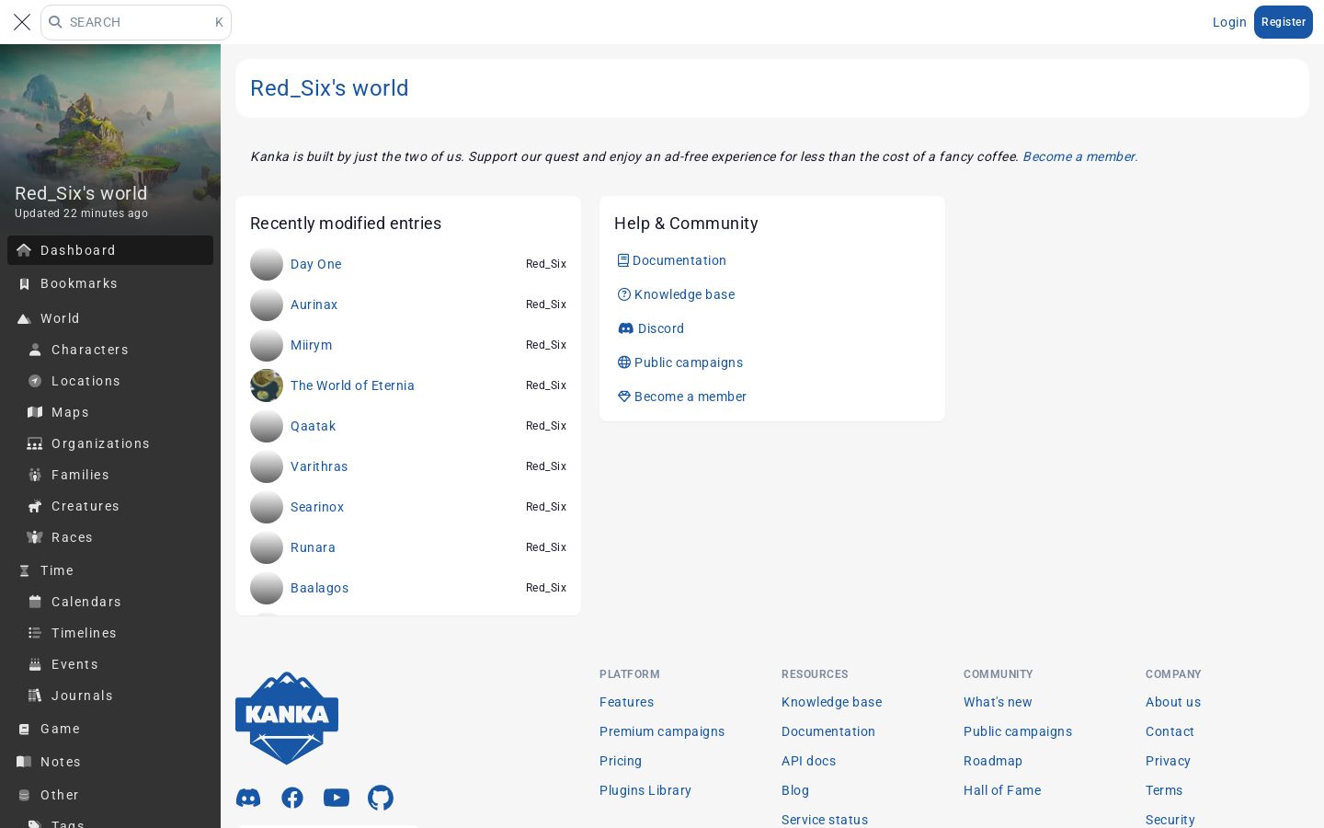
Task: Open the Baalagos entry
Action: click(x=319, y=588)
